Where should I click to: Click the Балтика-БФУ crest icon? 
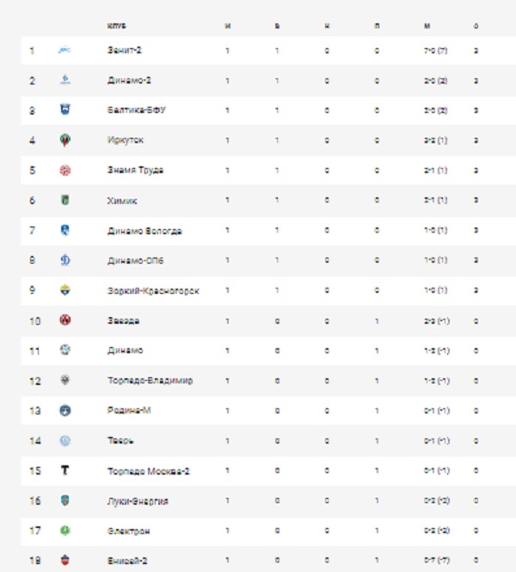tap(65, 109)
